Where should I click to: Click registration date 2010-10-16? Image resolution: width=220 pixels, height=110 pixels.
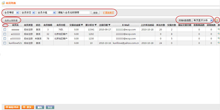105,43
